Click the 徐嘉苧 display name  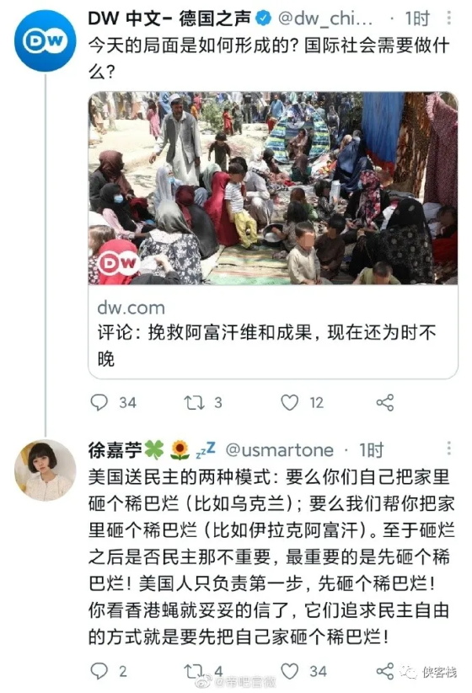[x=115, y=450]
